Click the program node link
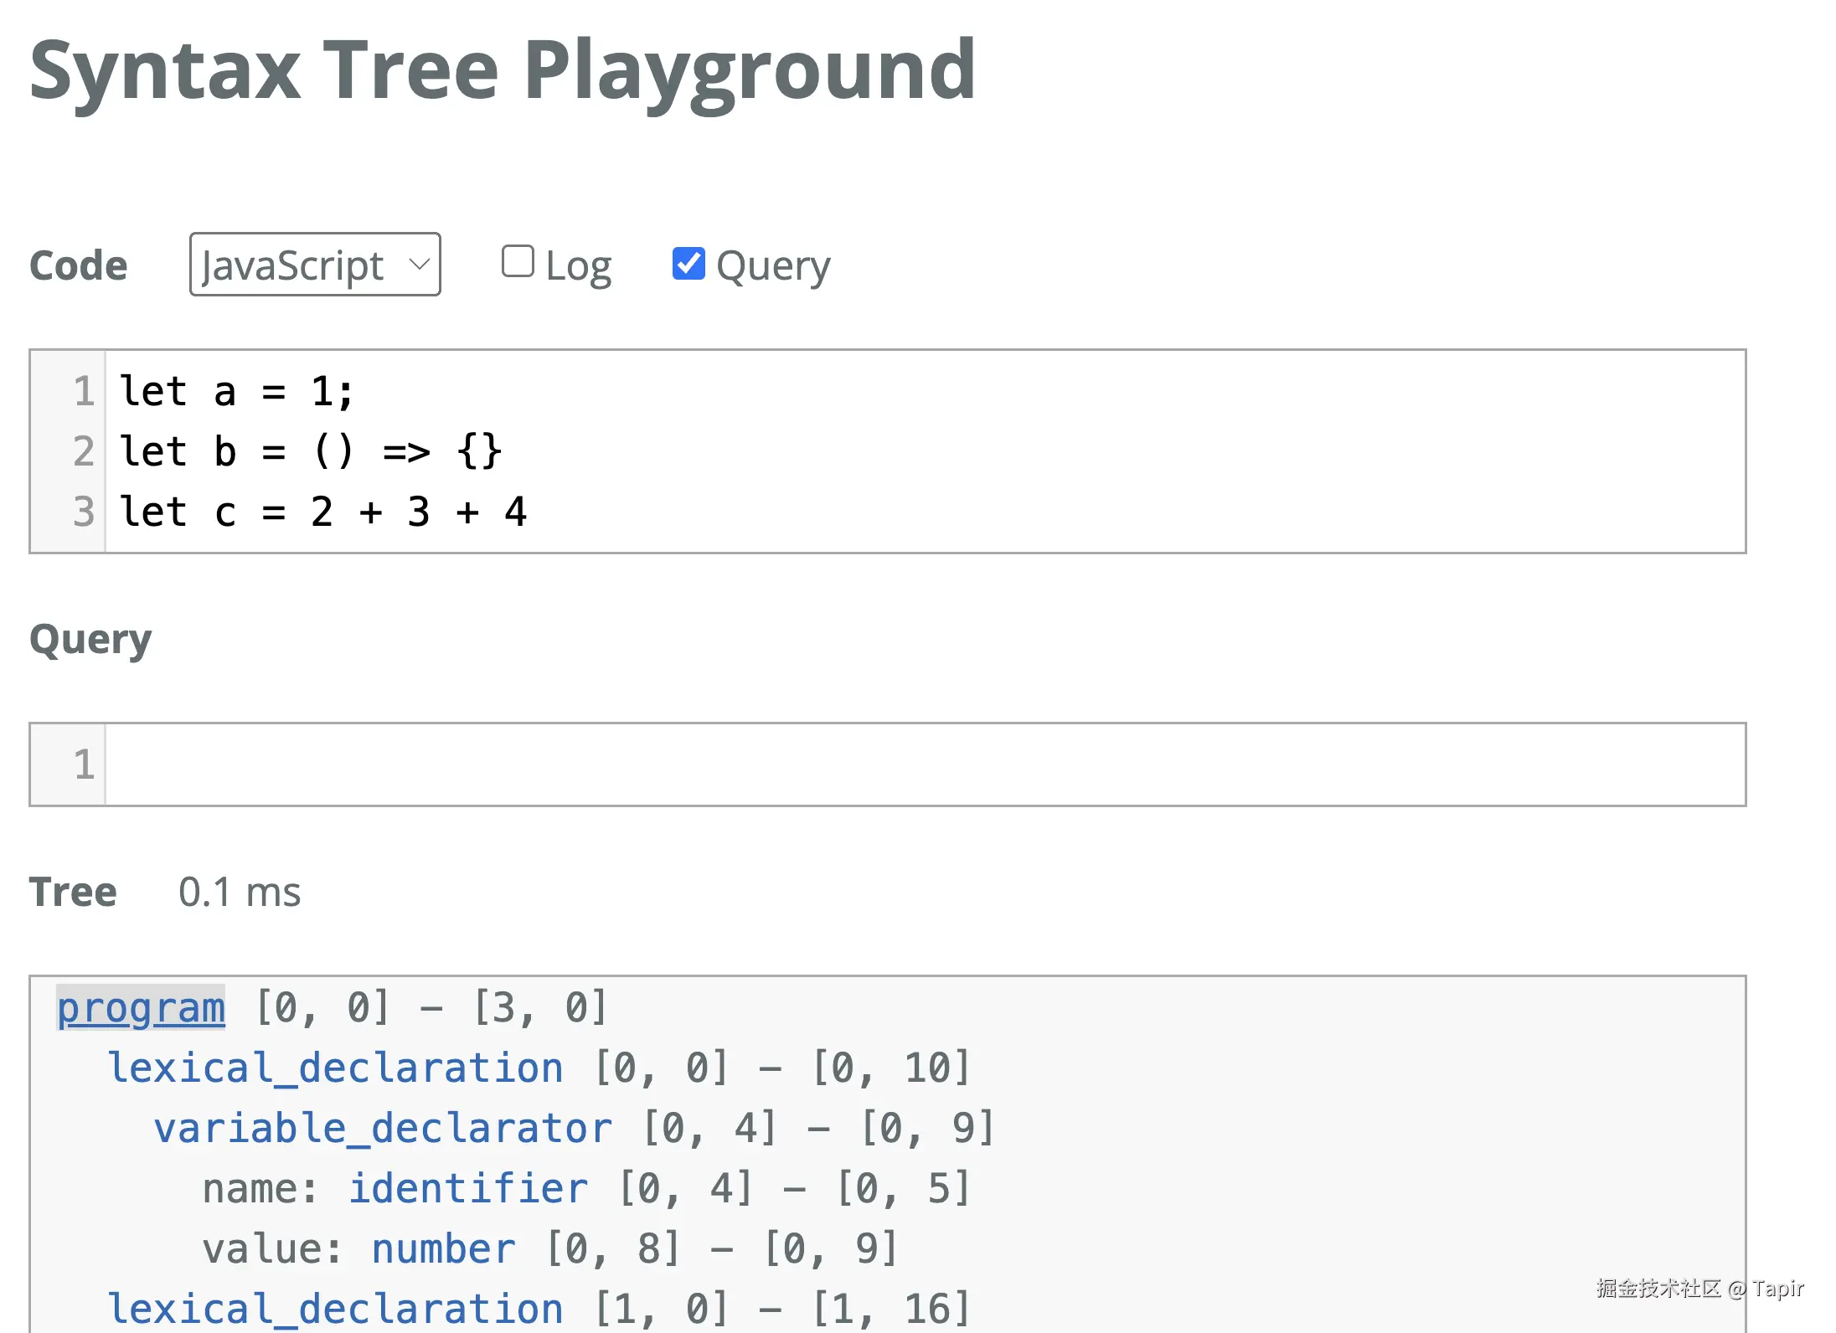 (x=141, y=1007)
